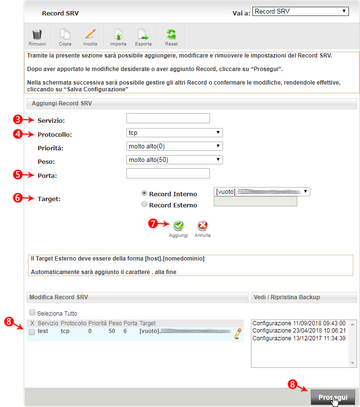This screenshot has height=407, width=360.
Task: Click the Vedi / Ripristina Backup header
Action: [x=304, y=297]
